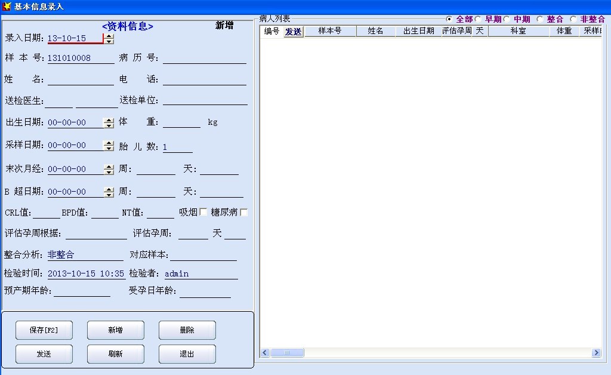Screen dimensions: 611x375
Task: Sort by the 姓名 column header
Action: click(x=376, y=31)
